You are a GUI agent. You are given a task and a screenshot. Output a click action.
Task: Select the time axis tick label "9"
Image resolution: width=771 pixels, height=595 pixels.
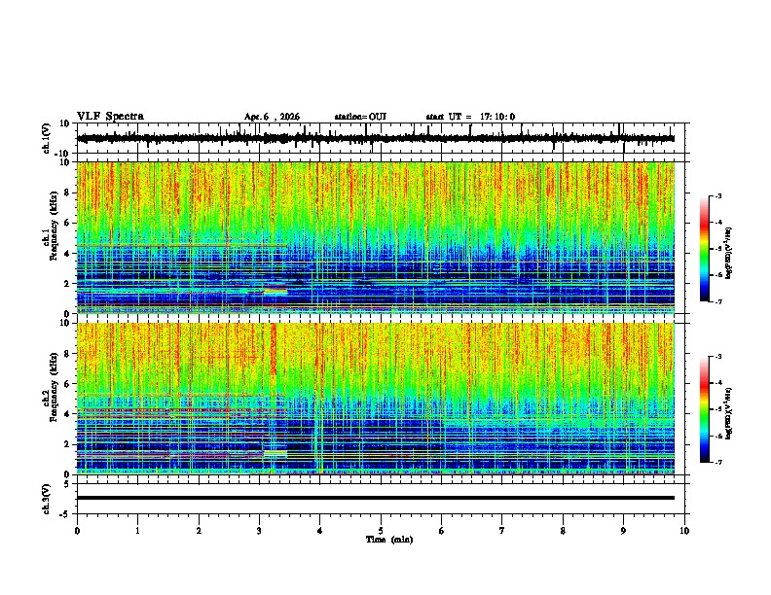pos(623,531)
